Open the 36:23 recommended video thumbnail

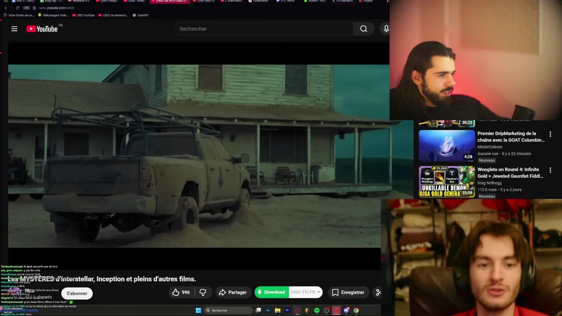(x=447, y=123)
